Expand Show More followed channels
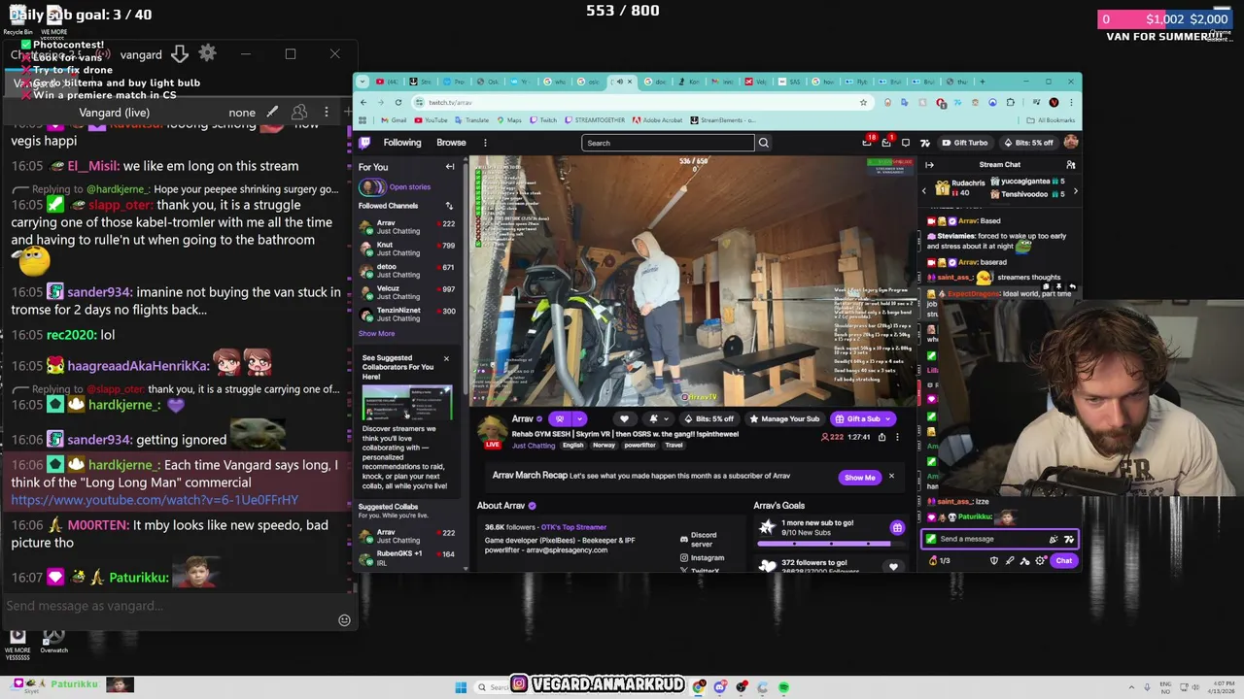Image resolution: width=1244 pixels, height=699 pixels. point(376,333)
